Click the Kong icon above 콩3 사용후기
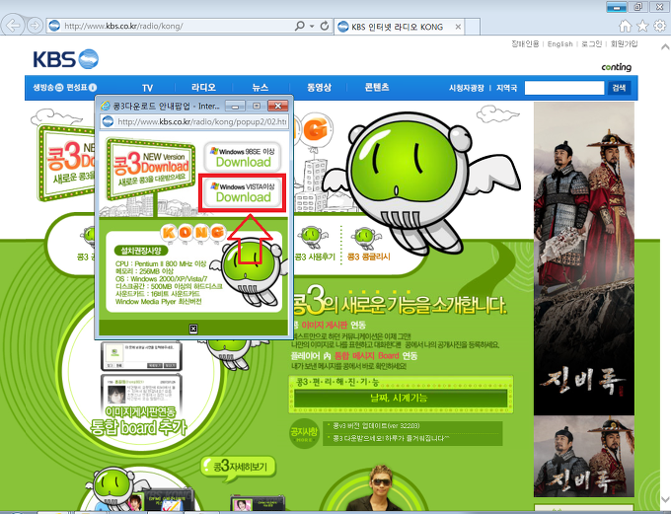This screenshot has height=514, width=671. click(x=313, y=238)
